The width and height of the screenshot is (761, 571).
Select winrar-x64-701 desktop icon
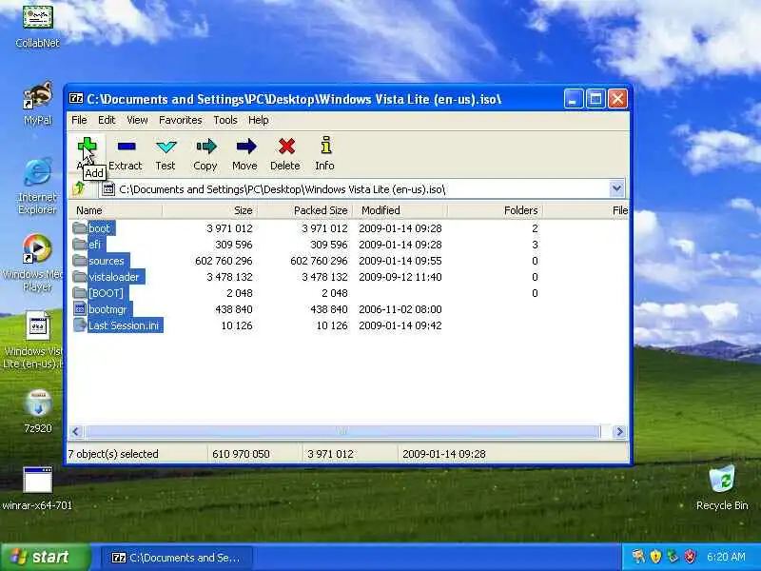37,488
